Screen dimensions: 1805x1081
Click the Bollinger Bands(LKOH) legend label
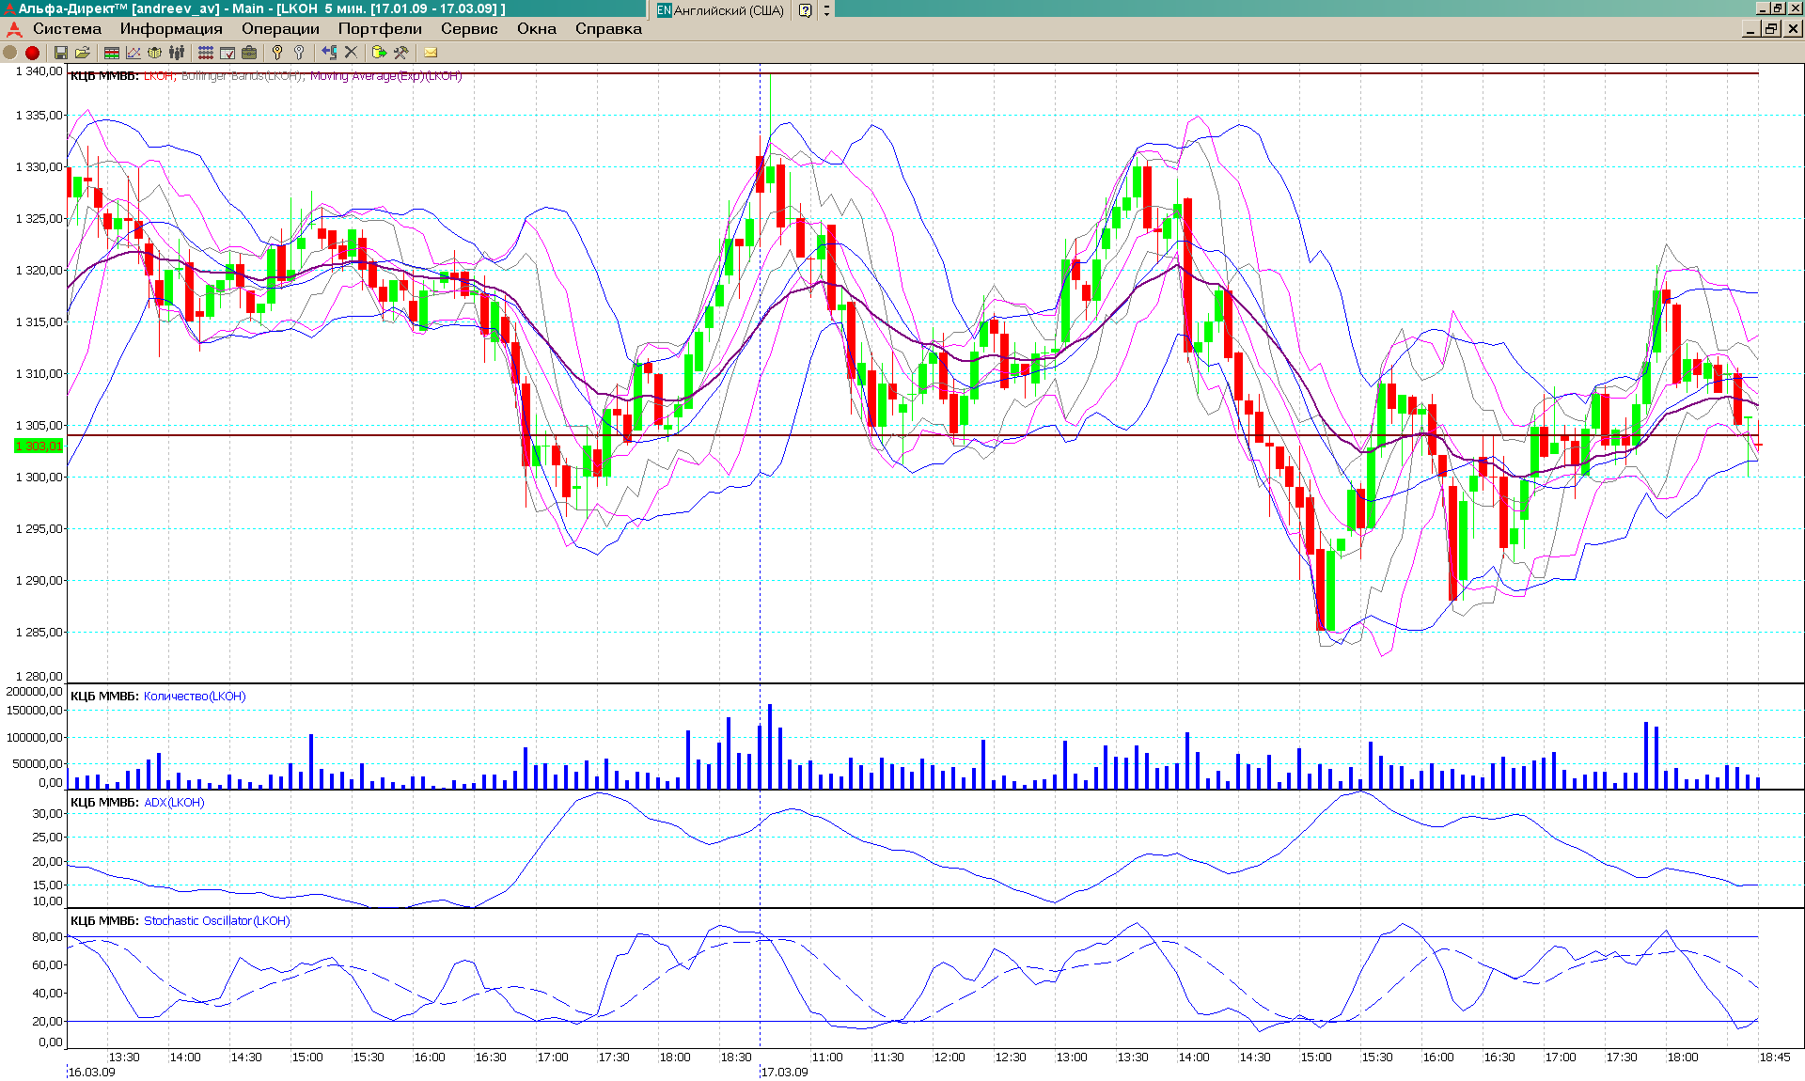(243, 76)
